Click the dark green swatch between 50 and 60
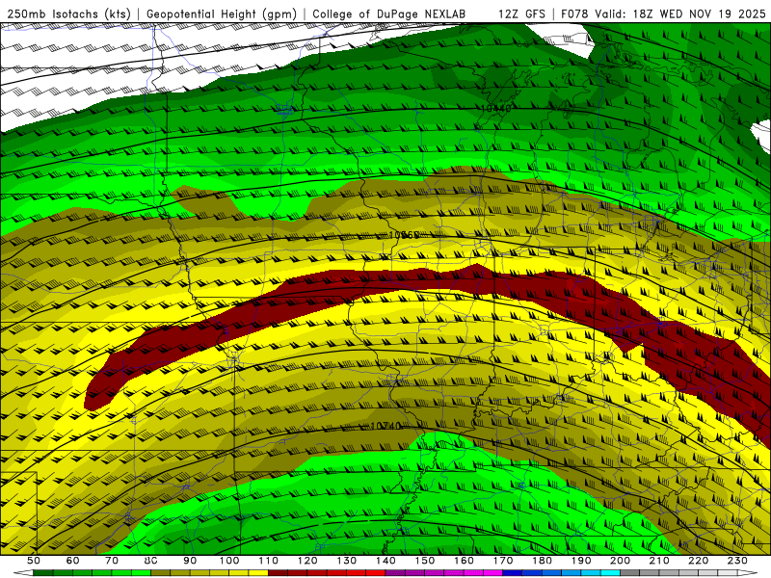The image size is (771, 578). [x=43, y=573]
